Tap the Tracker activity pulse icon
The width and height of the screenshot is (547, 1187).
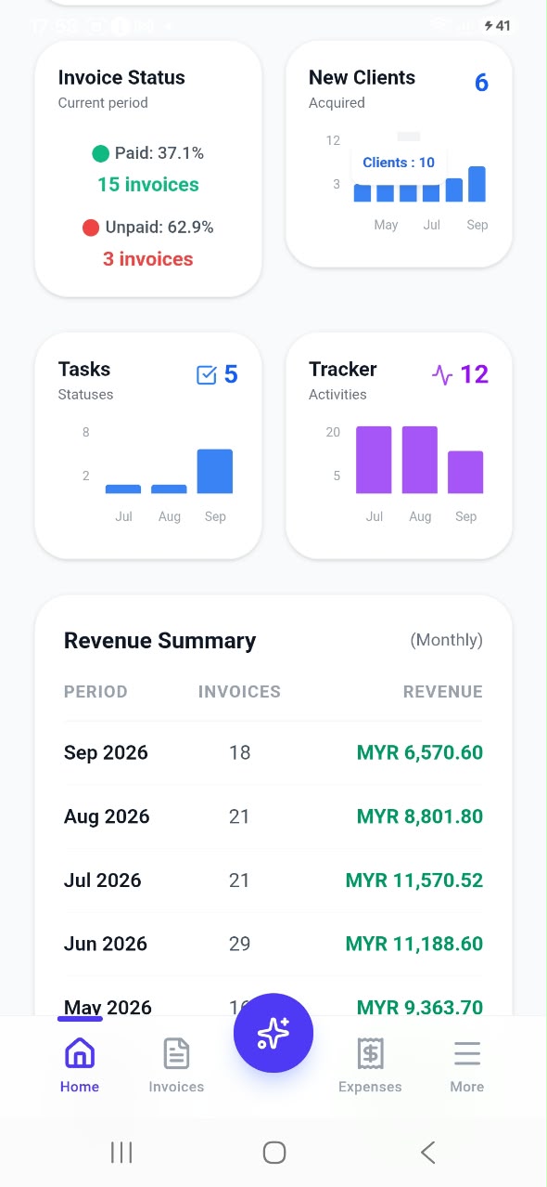click(x=442, y=374)
